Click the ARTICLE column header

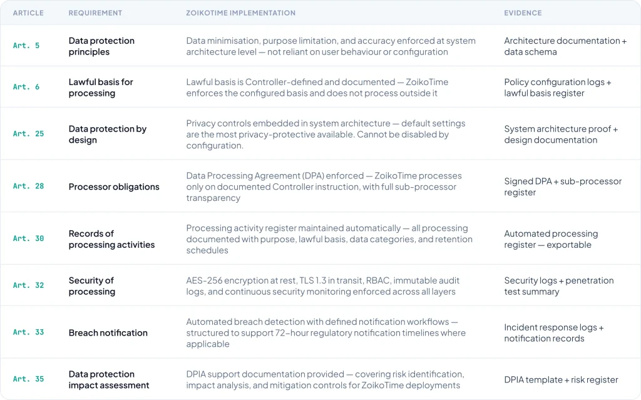28,13
